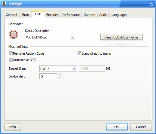Image resolution: width=156 pixels, height=134 pixels.
Task: Open the Content tab
Action: [90, 15]
